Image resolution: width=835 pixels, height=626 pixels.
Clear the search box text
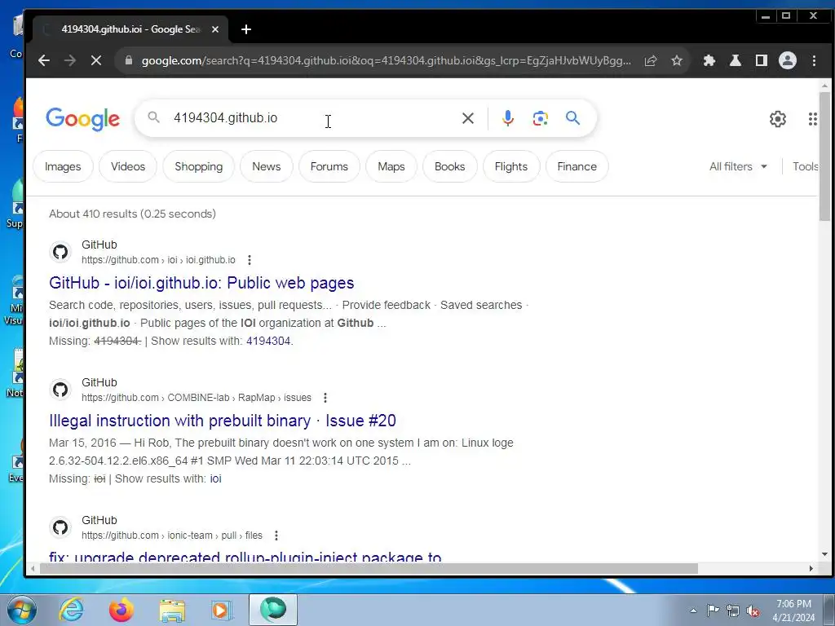(467, 118)
